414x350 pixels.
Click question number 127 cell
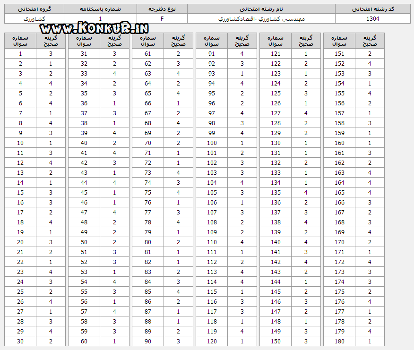(276, 113)
